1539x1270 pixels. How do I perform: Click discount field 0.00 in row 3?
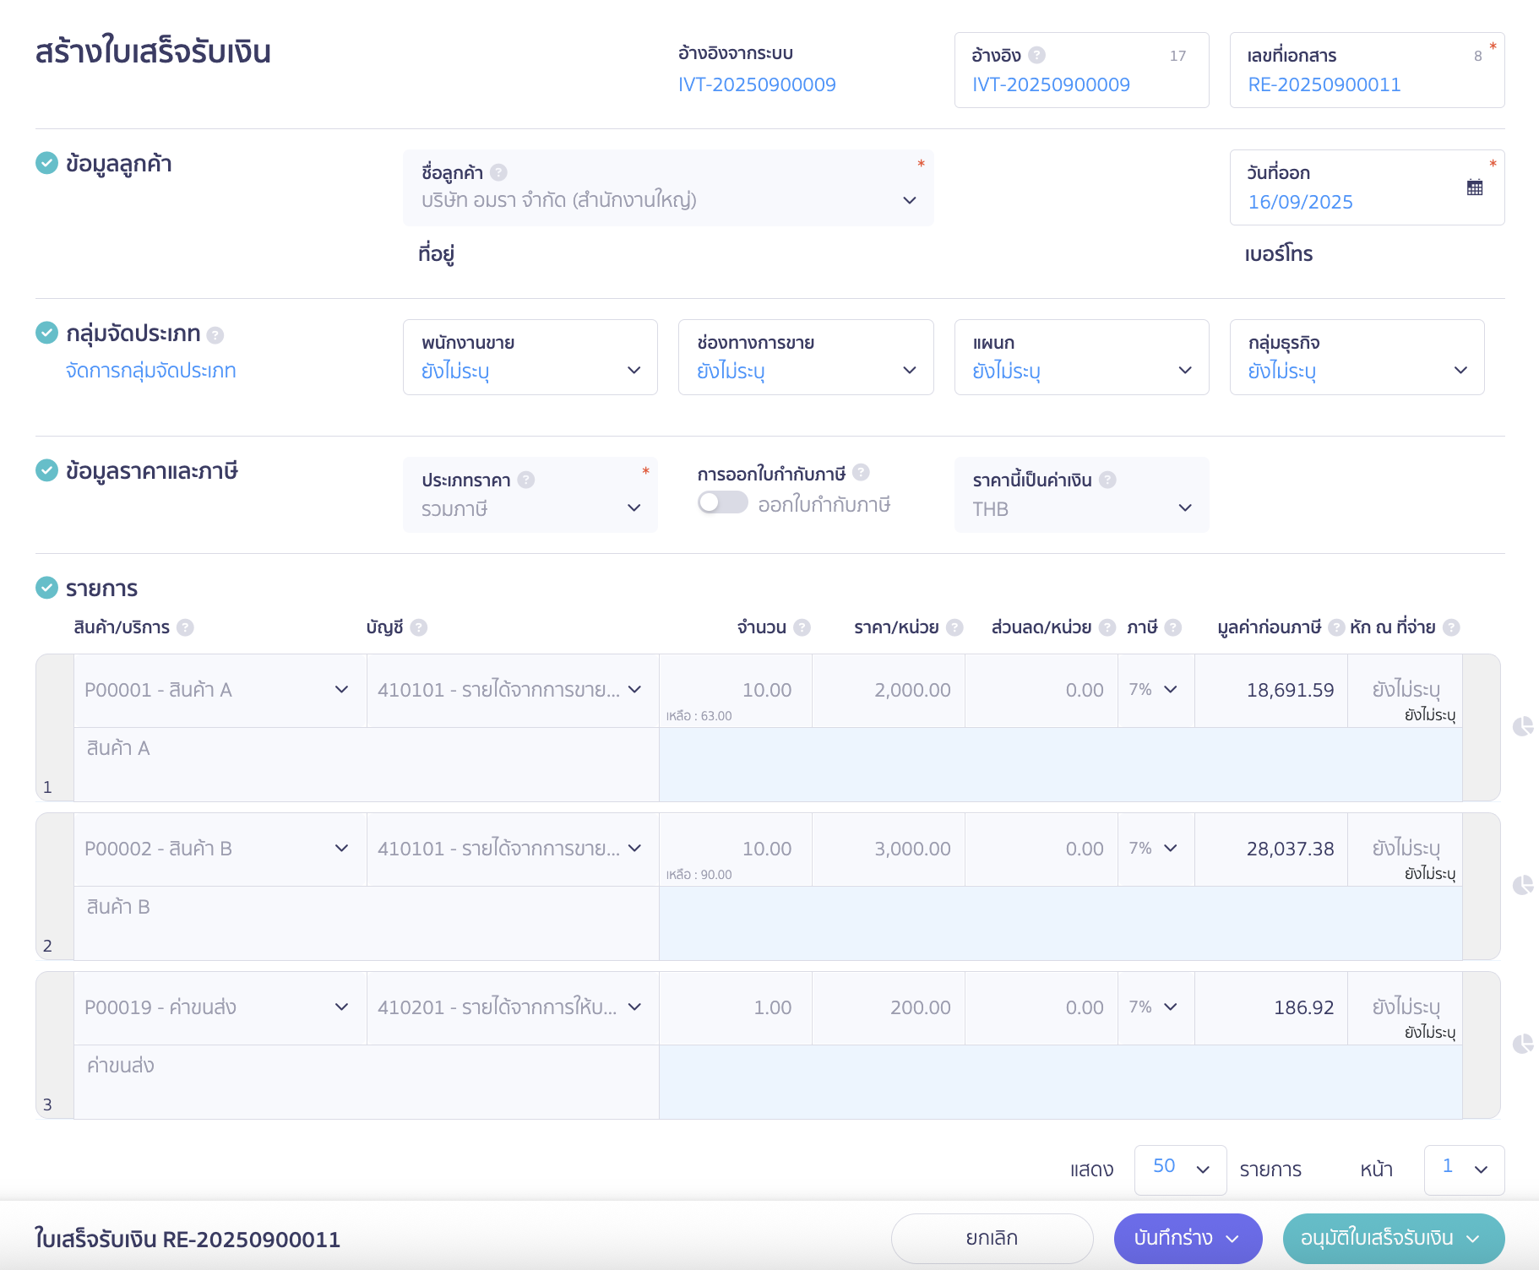click(x=1041, y=1008)
